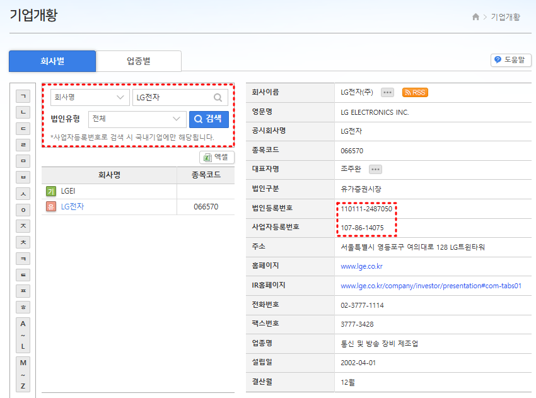Switch to the 회사별 tab
The height and width of the screenshot is (398, 536).
click(52, 61)
